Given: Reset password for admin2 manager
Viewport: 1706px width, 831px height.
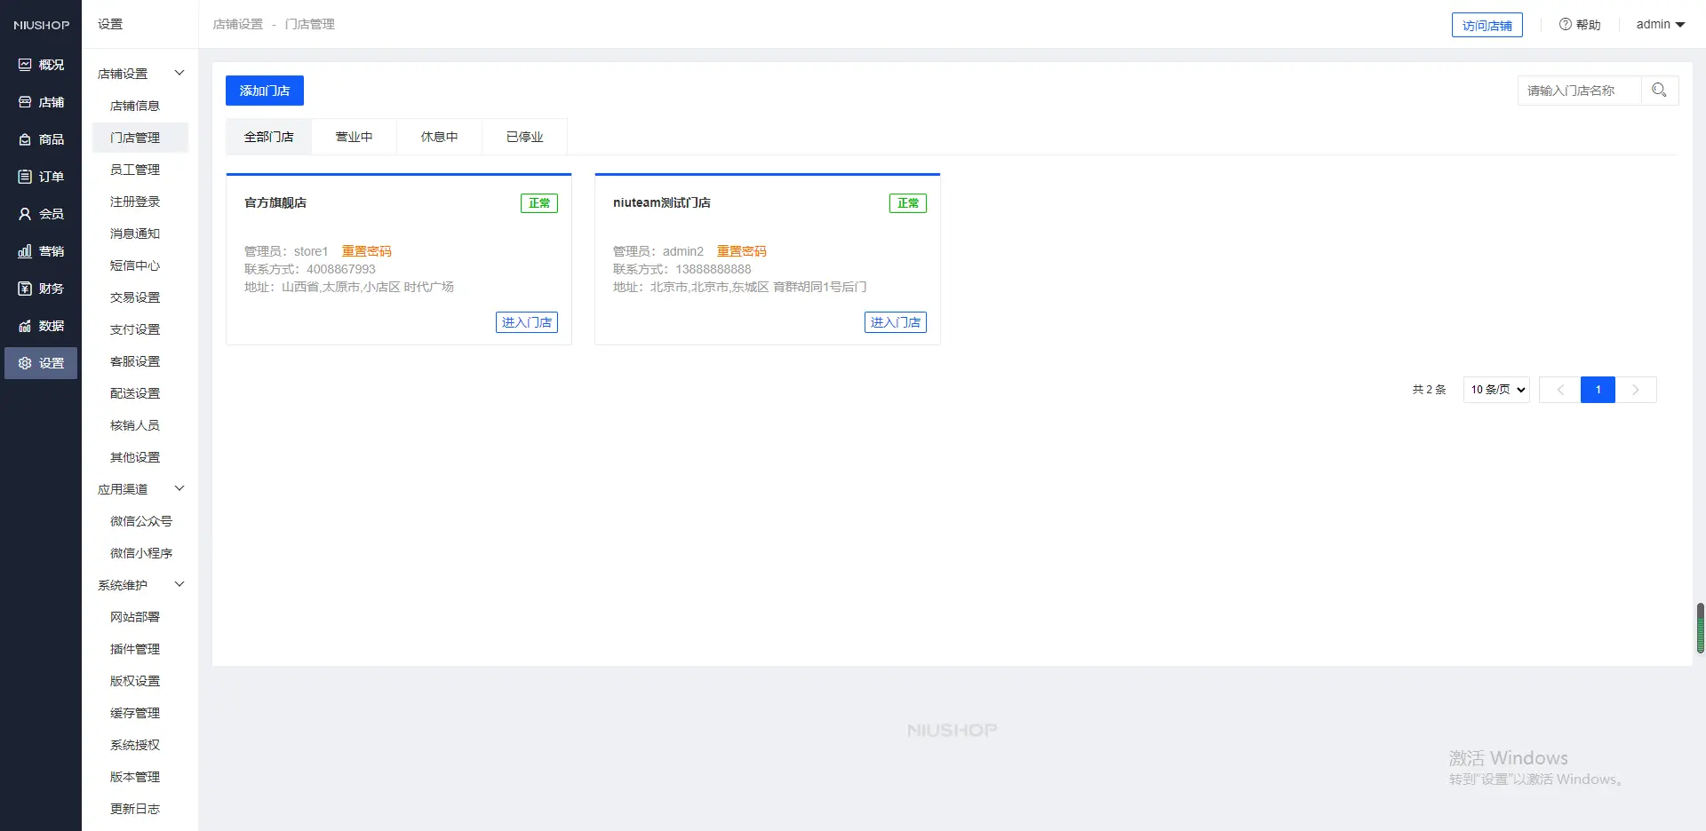Looking at the screenshot, I should [741, 251].
